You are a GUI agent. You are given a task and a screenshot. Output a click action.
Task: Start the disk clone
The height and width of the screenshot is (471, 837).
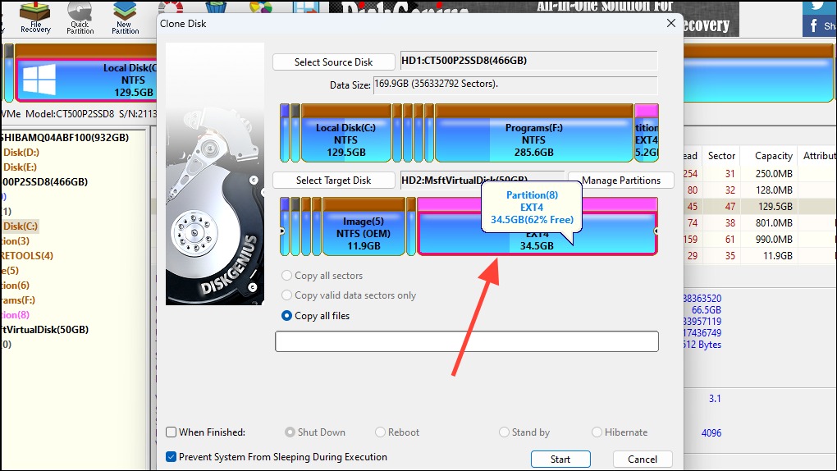pos(560,460)
